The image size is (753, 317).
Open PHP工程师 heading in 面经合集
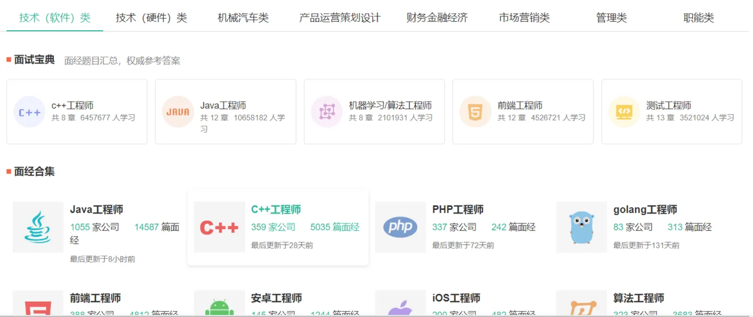[x=458, y=209]
